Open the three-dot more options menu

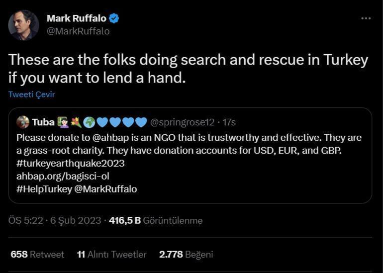[x=366, y=18]
